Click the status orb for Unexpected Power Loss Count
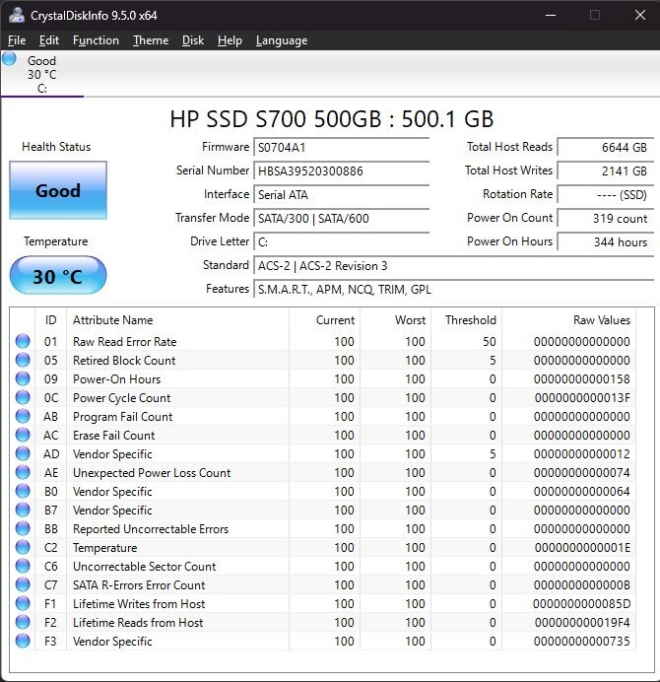The height and width of the screenshot is (682, 660). point(23,472)
